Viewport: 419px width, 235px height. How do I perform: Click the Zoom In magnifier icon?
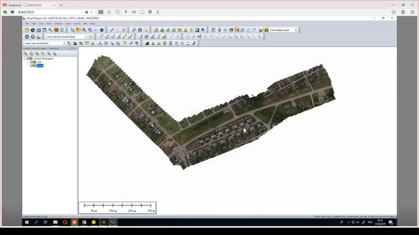click(x=84, y=30)
